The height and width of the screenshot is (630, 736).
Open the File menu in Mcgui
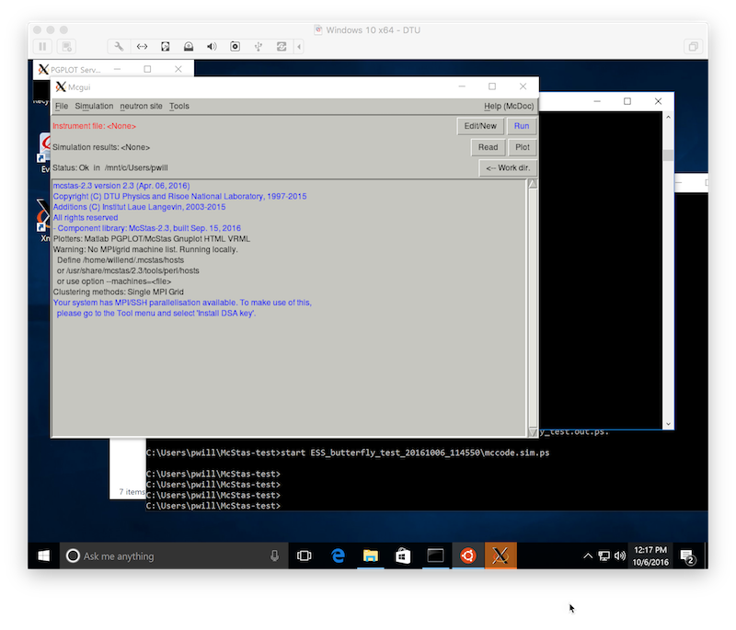62,107
